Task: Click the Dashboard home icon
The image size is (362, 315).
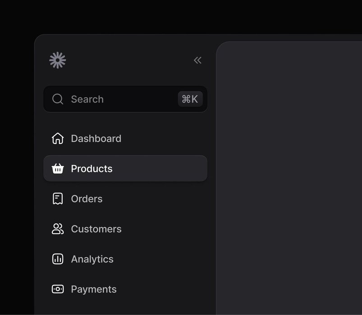Action: 58,138
